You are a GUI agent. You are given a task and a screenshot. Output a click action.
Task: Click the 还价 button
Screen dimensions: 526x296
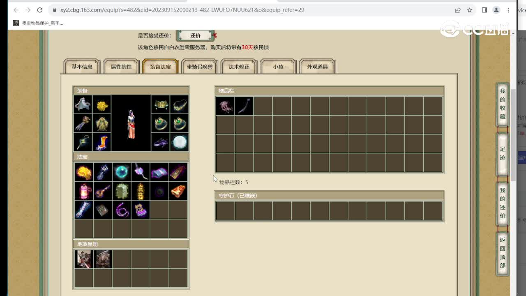(196, 36)
